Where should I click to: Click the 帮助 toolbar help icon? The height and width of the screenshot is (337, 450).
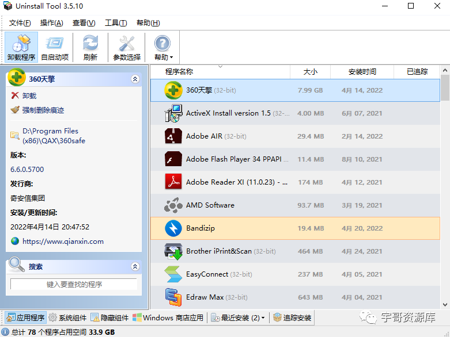click(x=162, y=44)
